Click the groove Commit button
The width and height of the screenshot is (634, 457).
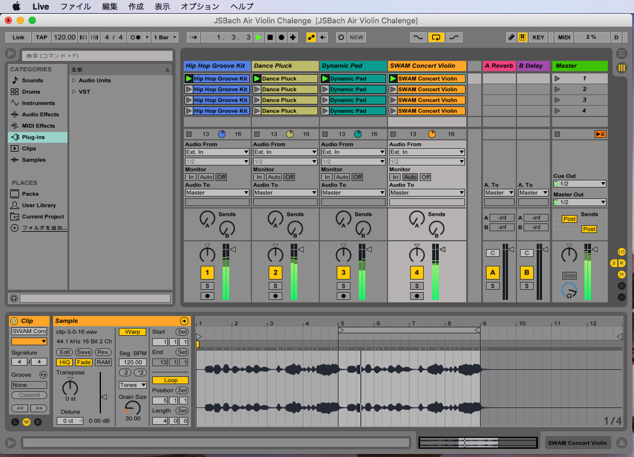click(x=29, y=395)
